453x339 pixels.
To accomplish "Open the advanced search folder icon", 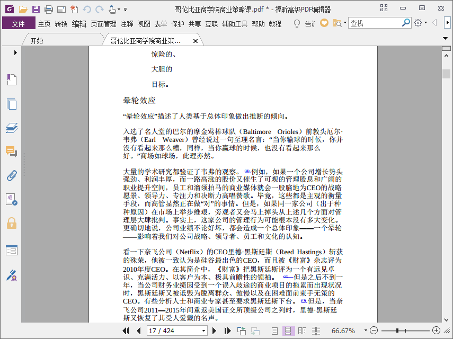I will pos(337,23).
